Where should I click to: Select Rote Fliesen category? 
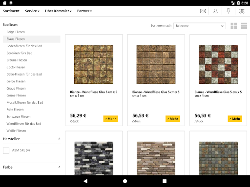click(15, 110)
